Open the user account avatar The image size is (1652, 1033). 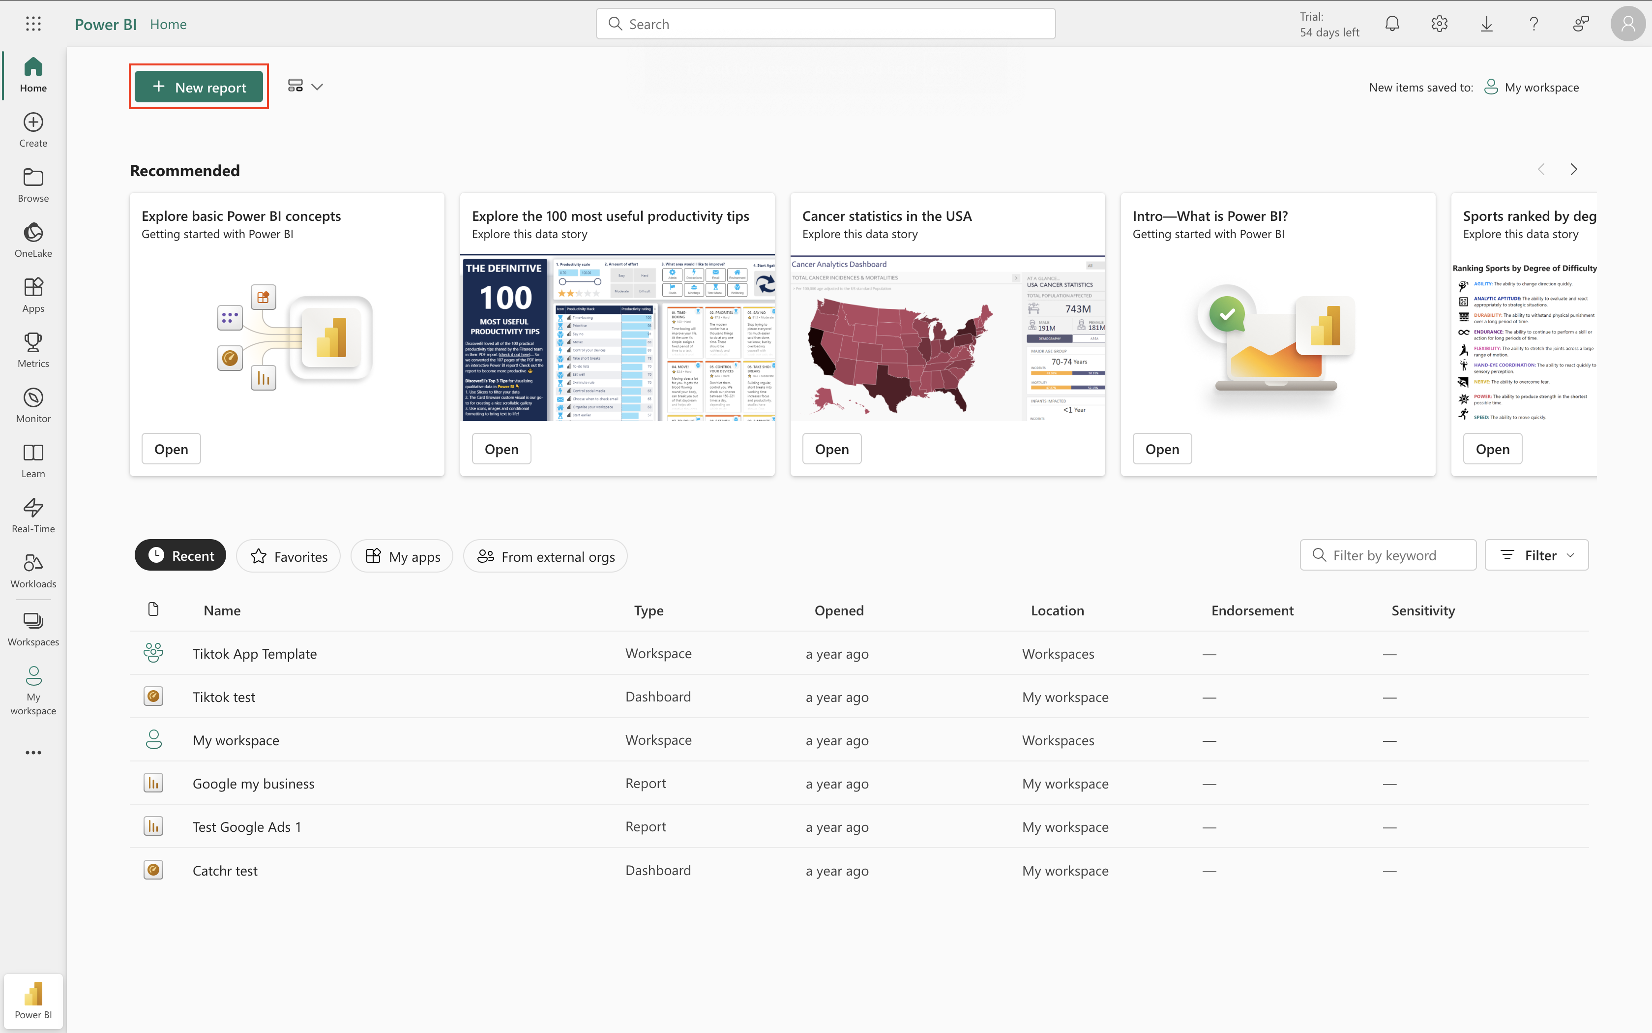click(1628, 24)
